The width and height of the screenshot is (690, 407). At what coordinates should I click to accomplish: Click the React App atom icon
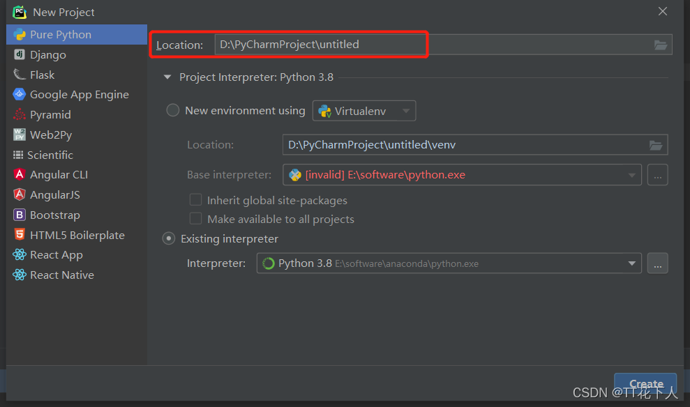pos(20,254)
